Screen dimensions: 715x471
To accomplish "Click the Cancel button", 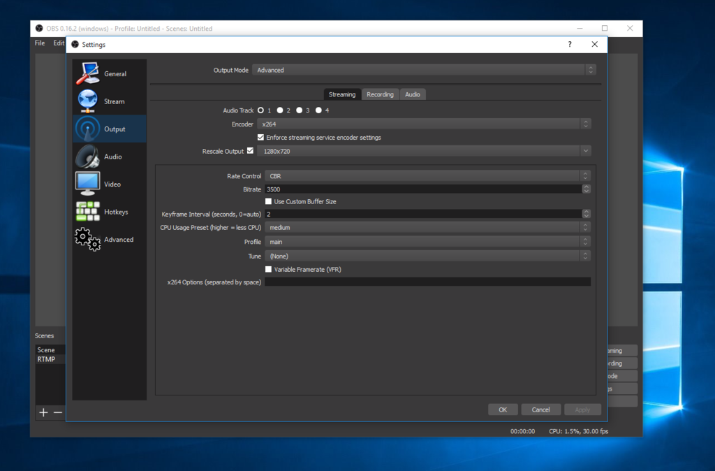I will pyautogui.click(x=541, y=410).
